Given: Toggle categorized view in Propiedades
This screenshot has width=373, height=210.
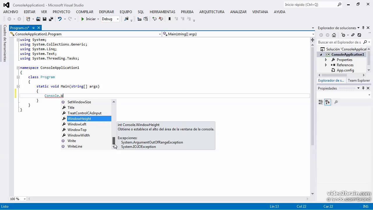Looking at the screenshot, I should click(321, 102).
